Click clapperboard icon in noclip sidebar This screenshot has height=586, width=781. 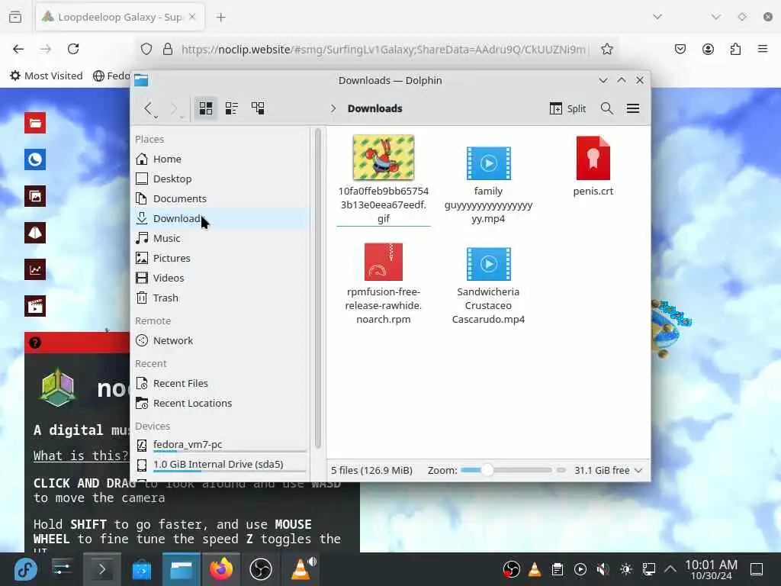35,306
